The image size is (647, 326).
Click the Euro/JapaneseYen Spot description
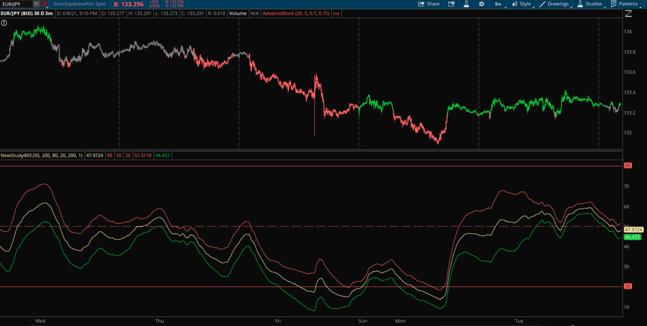[80, 4]
